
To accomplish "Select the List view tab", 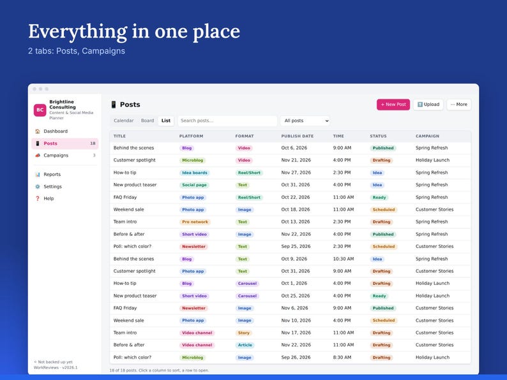I will pos(166,121).
